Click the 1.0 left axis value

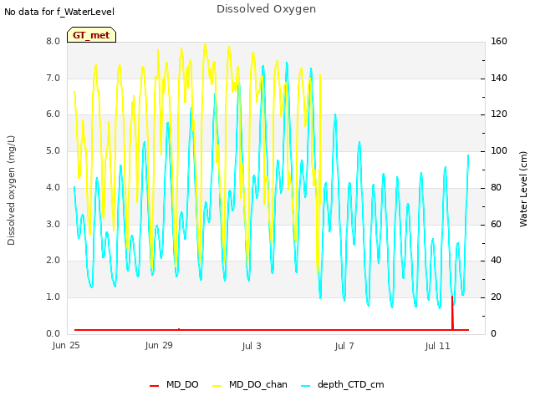(x=53, y=297)
